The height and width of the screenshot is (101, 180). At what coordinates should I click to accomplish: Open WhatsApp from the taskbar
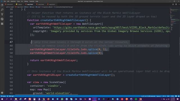click(x=62, y=99)
